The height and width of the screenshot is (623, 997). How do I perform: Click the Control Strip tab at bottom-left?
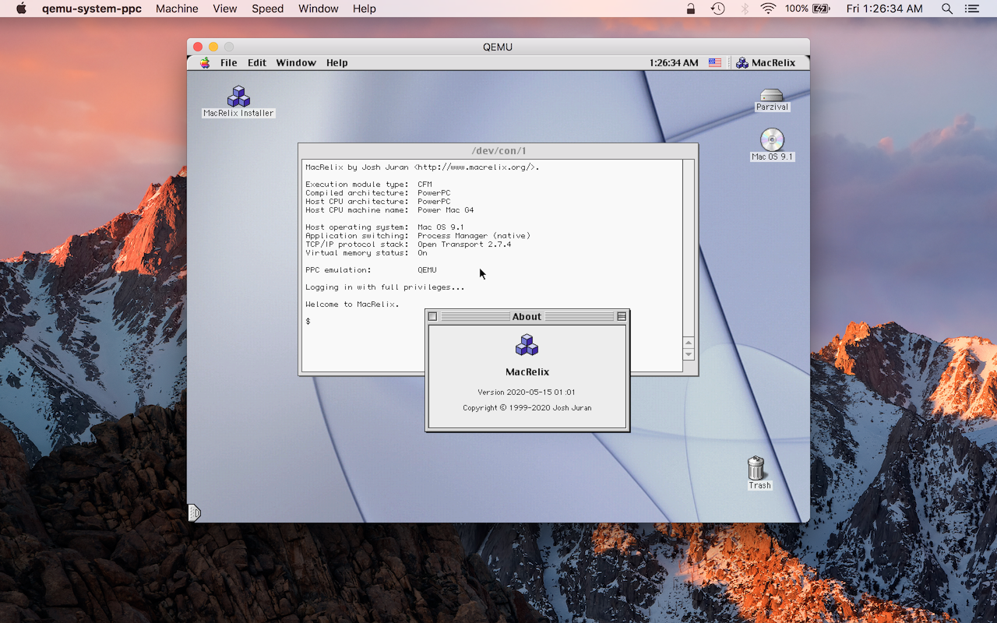[194, 512]
